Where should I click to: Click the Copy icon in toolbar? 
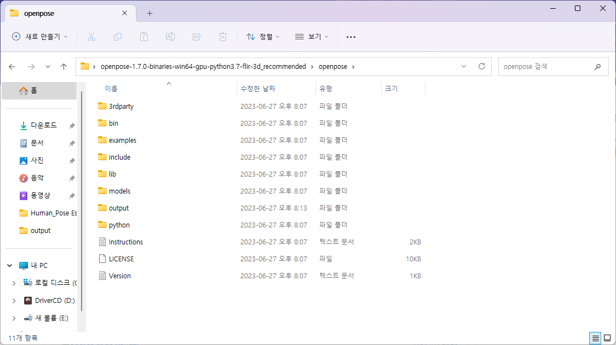[x=118, y=37]
